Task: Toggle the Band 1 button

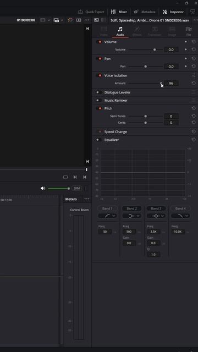Action: [x=107, y=208]
